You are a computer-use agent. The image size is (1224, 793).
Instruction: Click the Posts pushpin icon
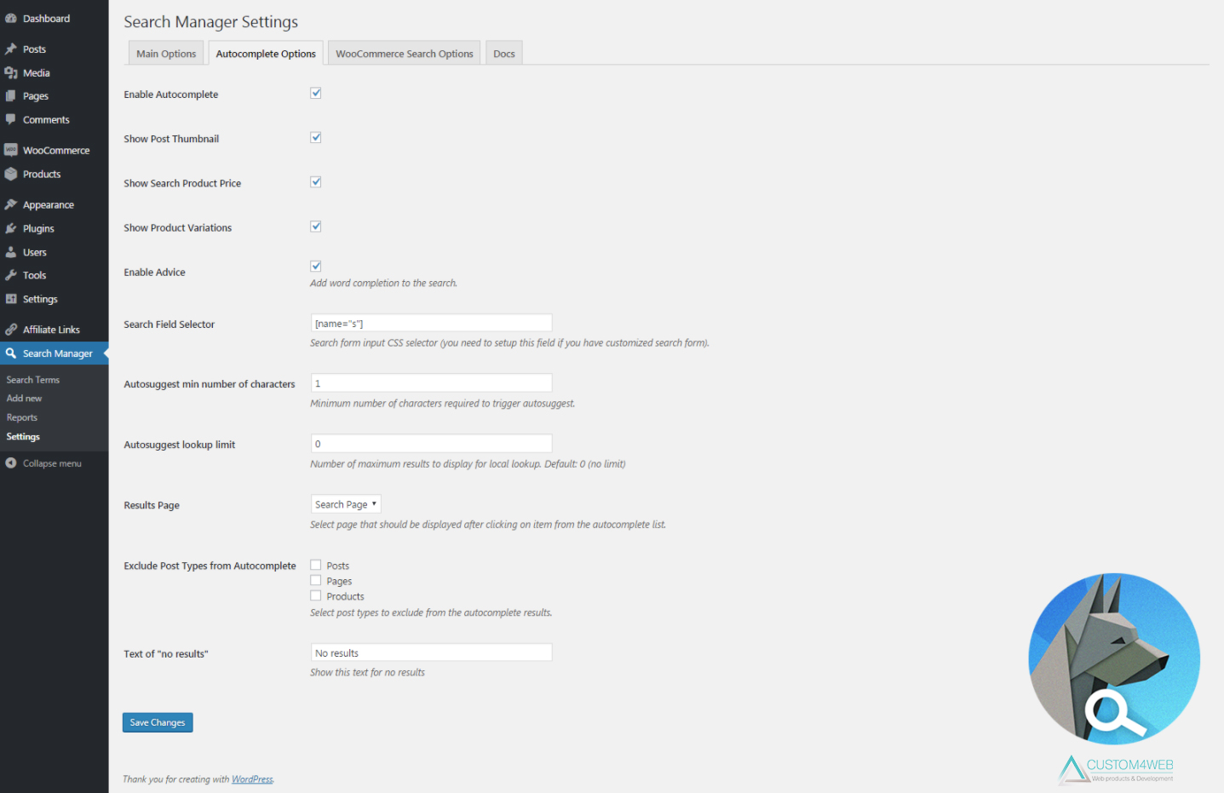(11, 49)
